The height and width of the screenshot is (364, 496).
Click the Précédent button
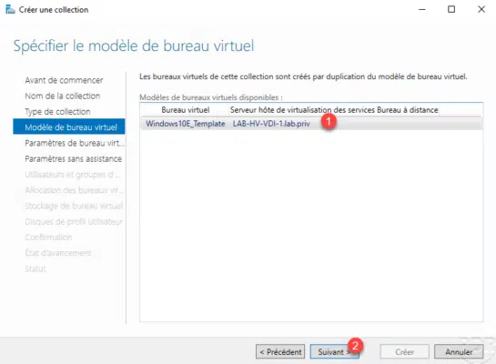pyautogui.click(x=280, y=351)
